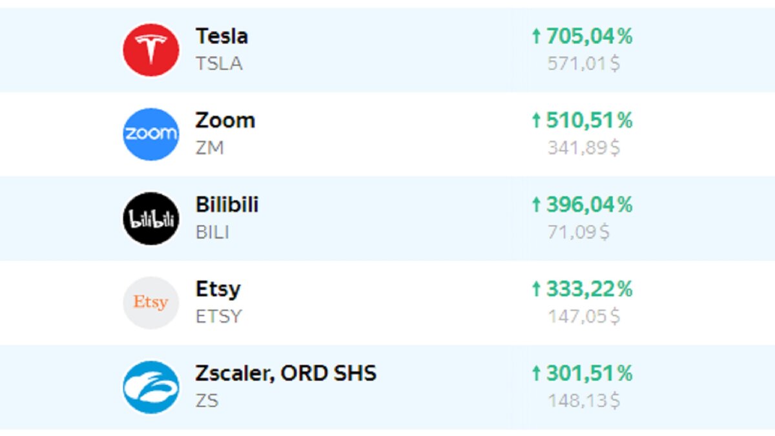The height and width of the screenshot is (436, 775).
Task: Click the Bilibili company name
Action: coord(227,205)
